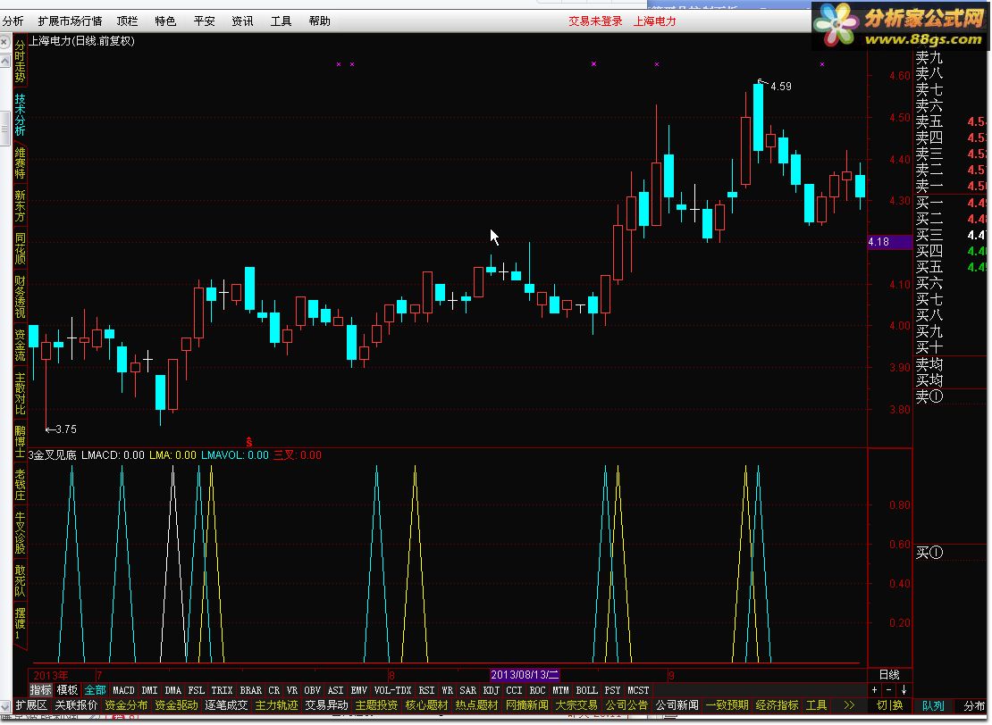Open the 特色 menu

[165, 21]
